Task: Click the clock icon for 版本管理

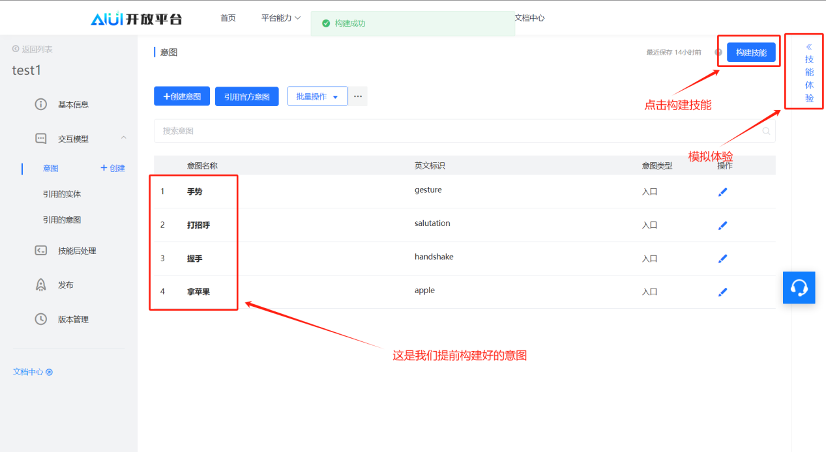Action: pos(41,319)
